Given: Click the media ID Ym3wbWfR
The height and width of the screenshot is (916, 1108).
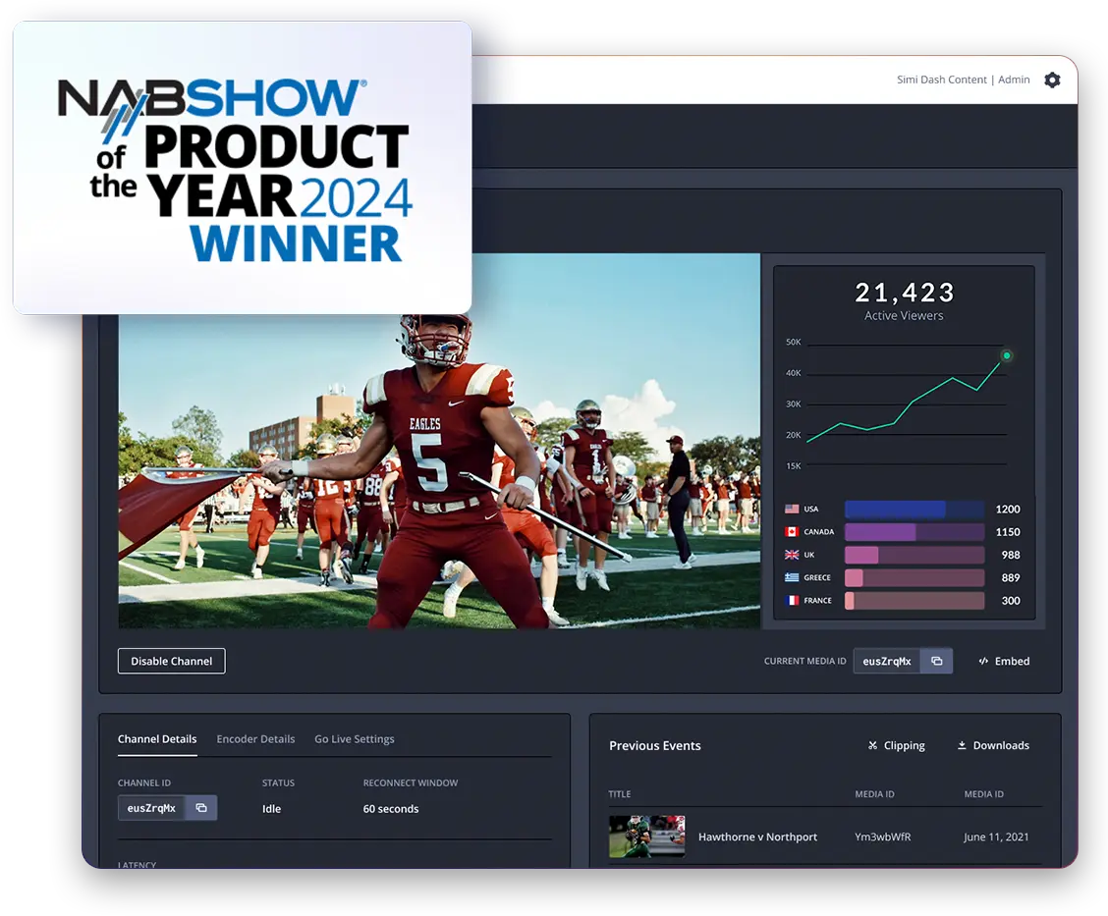Looking at the screenshot, I should (x=883, y=836).
